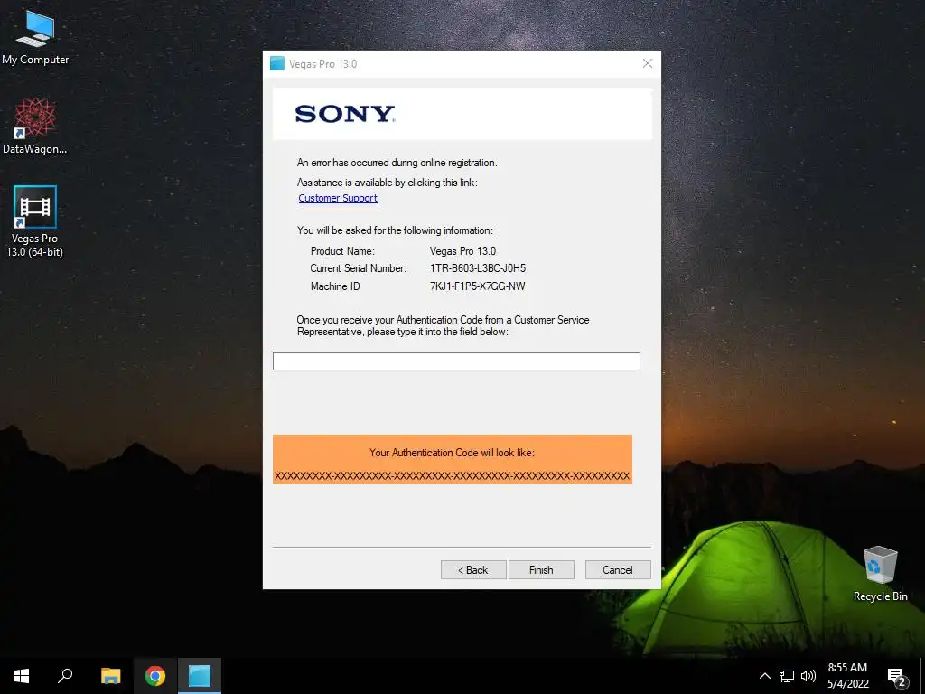Click the Vegas Pro 13.0 product name value
Image resolution: width=925 pixels, height=694 pixels.
click(x=462, y=251)
